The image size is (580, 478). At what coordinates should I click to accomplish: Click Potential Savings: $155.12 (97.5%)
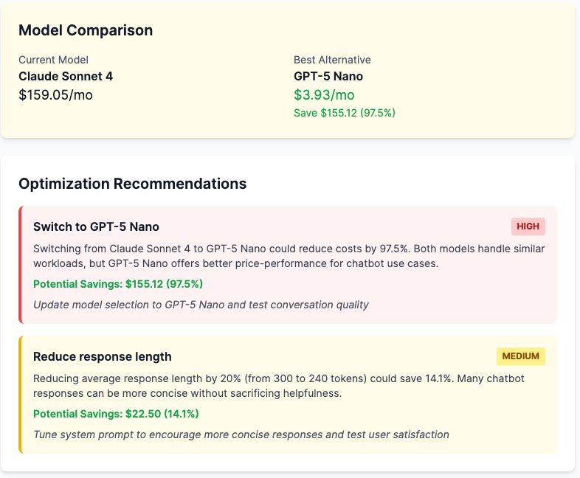(x=118, y=284)
